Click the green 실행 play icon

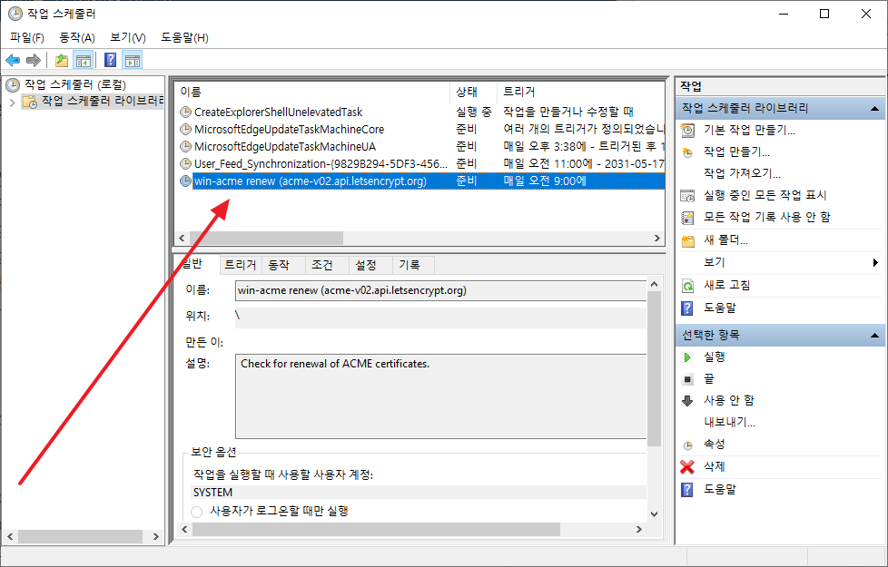(x=687, y=357)
